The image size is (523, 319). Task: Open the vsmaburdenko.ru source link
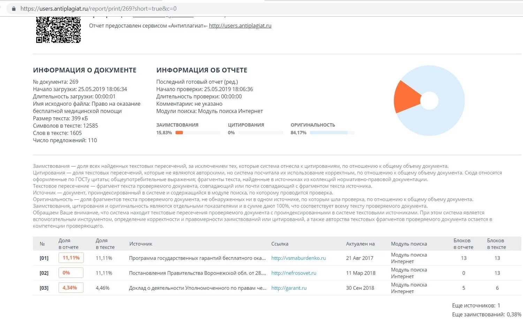click(298, 258)
